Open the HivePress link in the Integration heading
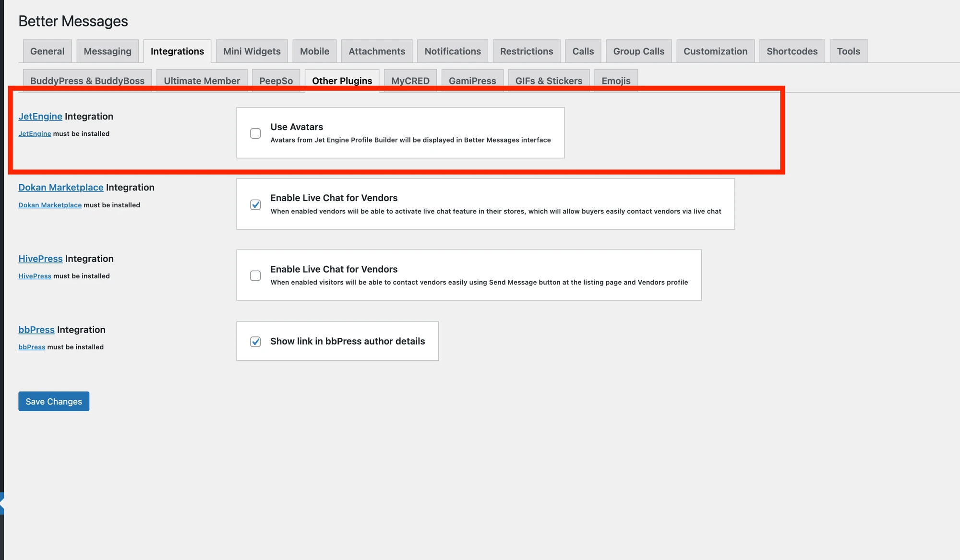 (40, 259)
